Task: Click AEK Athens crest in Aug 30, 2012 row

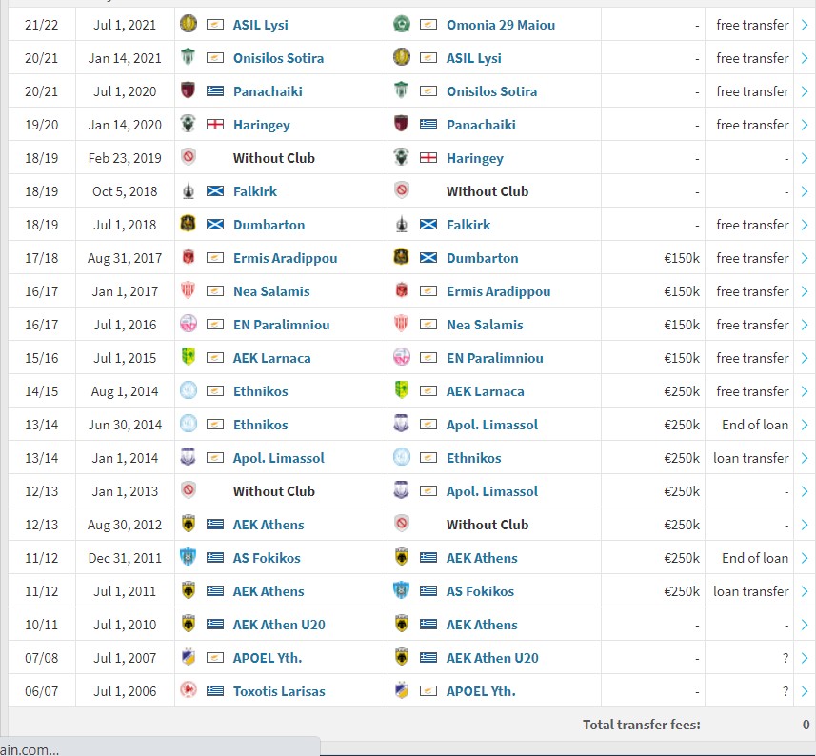Action: click(x=188, y=524)
